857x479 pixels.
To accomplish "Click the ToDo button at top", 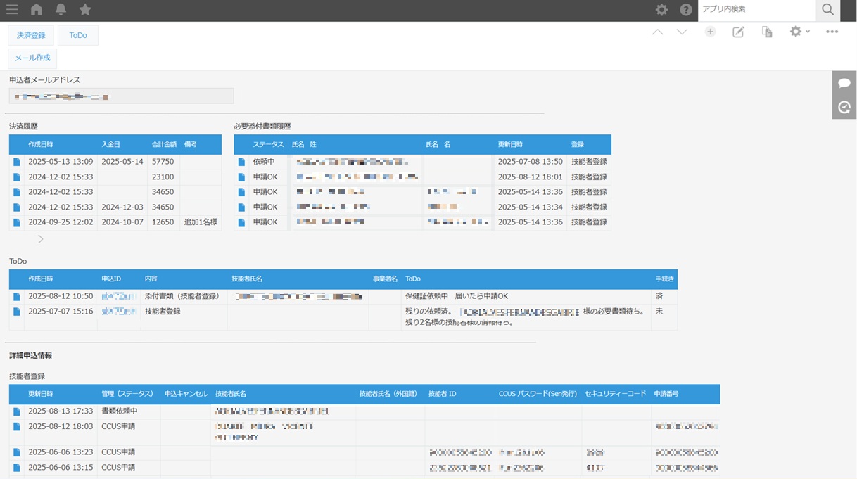I will coord(78,35).
